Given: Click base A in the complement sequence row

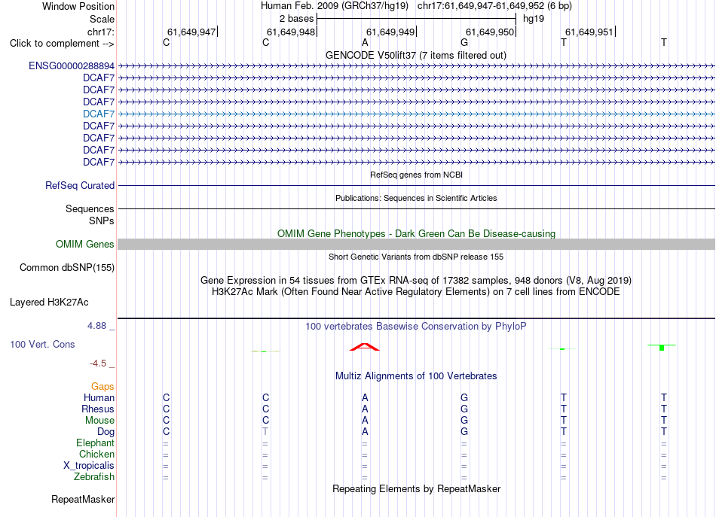Looking at the screenshot, I should tap(365, 43).
